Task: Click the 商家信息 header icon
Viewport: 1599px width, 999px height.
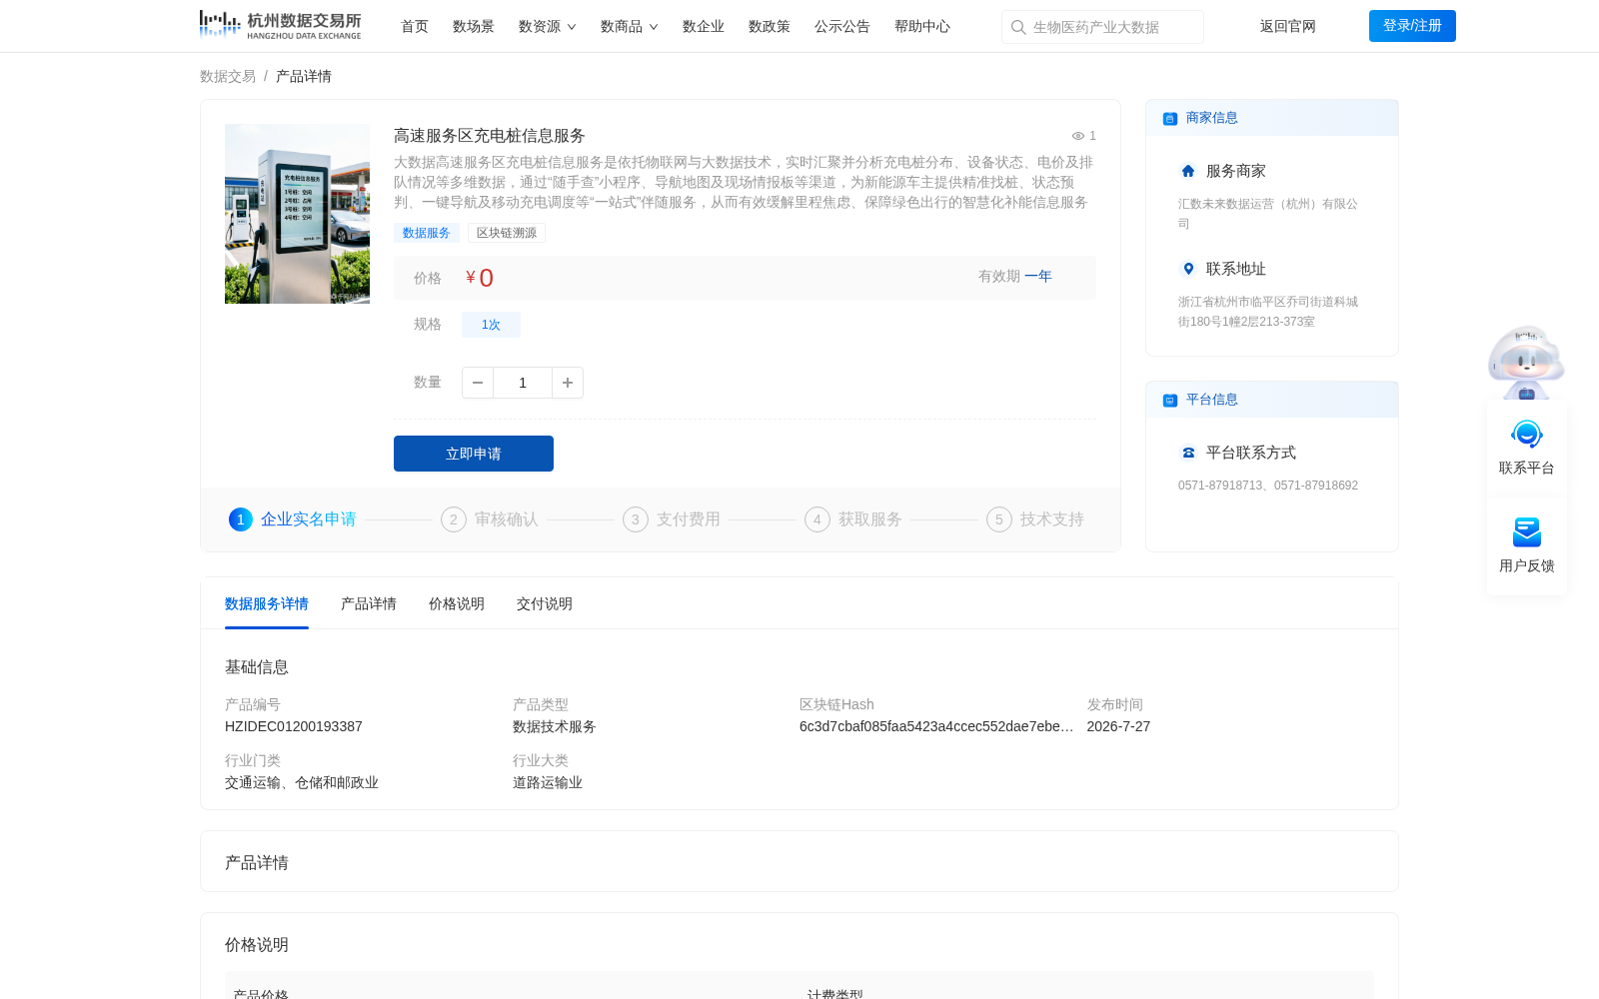Action: click(1170, 119)
